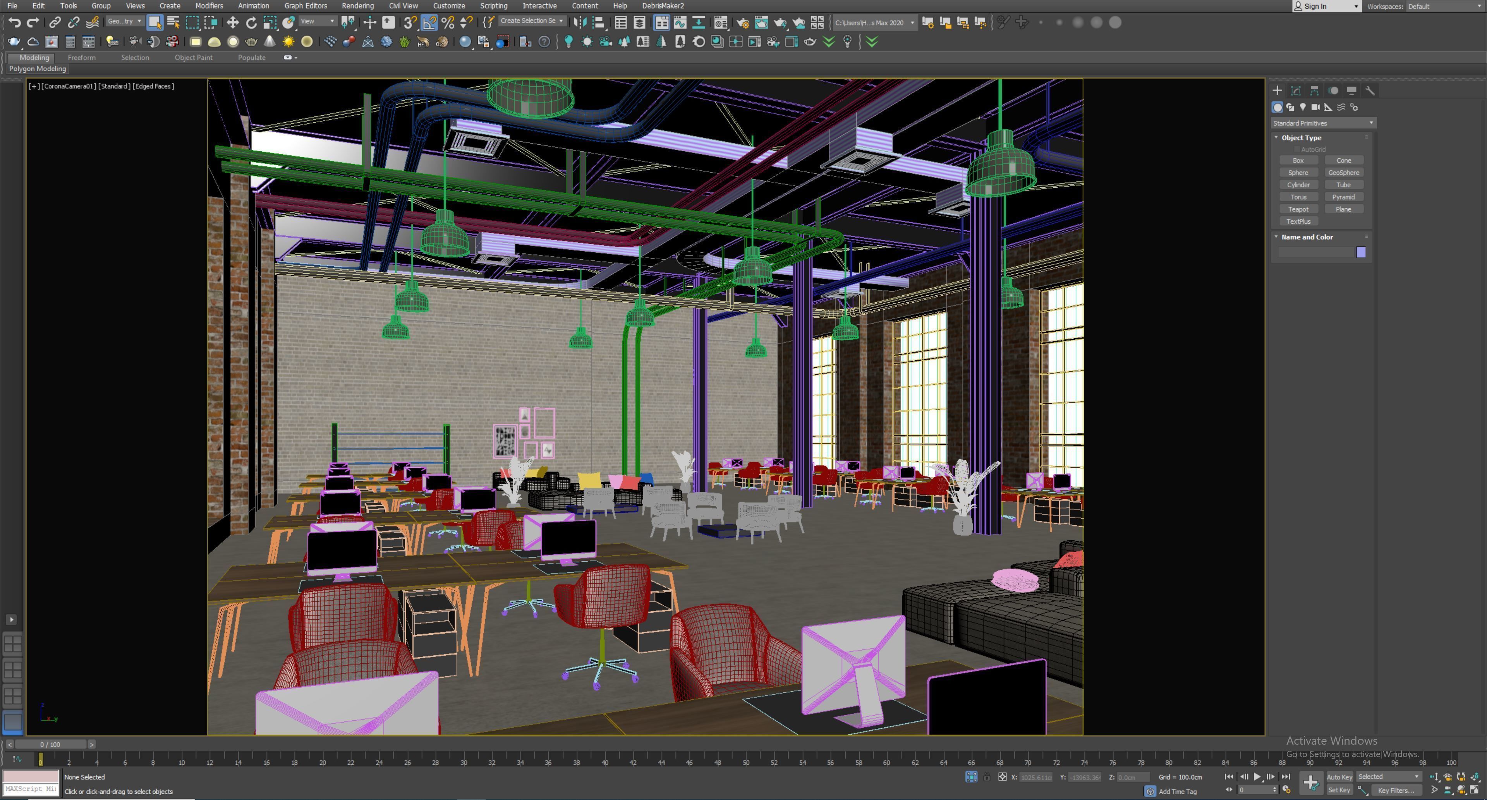
Task: Toggle Isolate Selection in status bar
Action: pos(972,777)
